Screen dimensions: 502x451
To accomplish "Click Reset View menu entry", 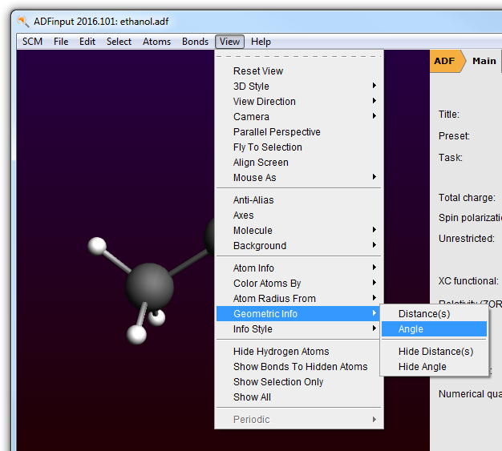I will [298, 71].
